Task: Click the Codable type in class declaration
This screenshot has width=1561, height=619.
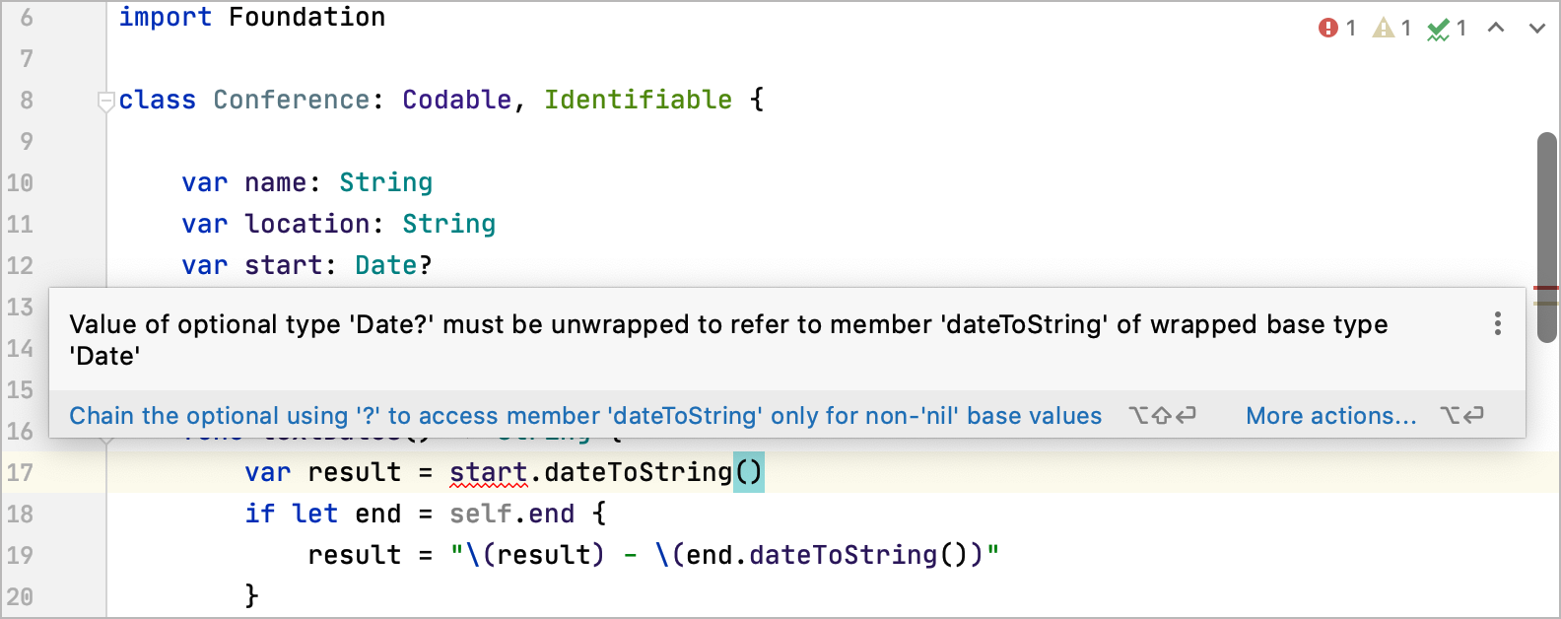Action: tap(457, 100)
